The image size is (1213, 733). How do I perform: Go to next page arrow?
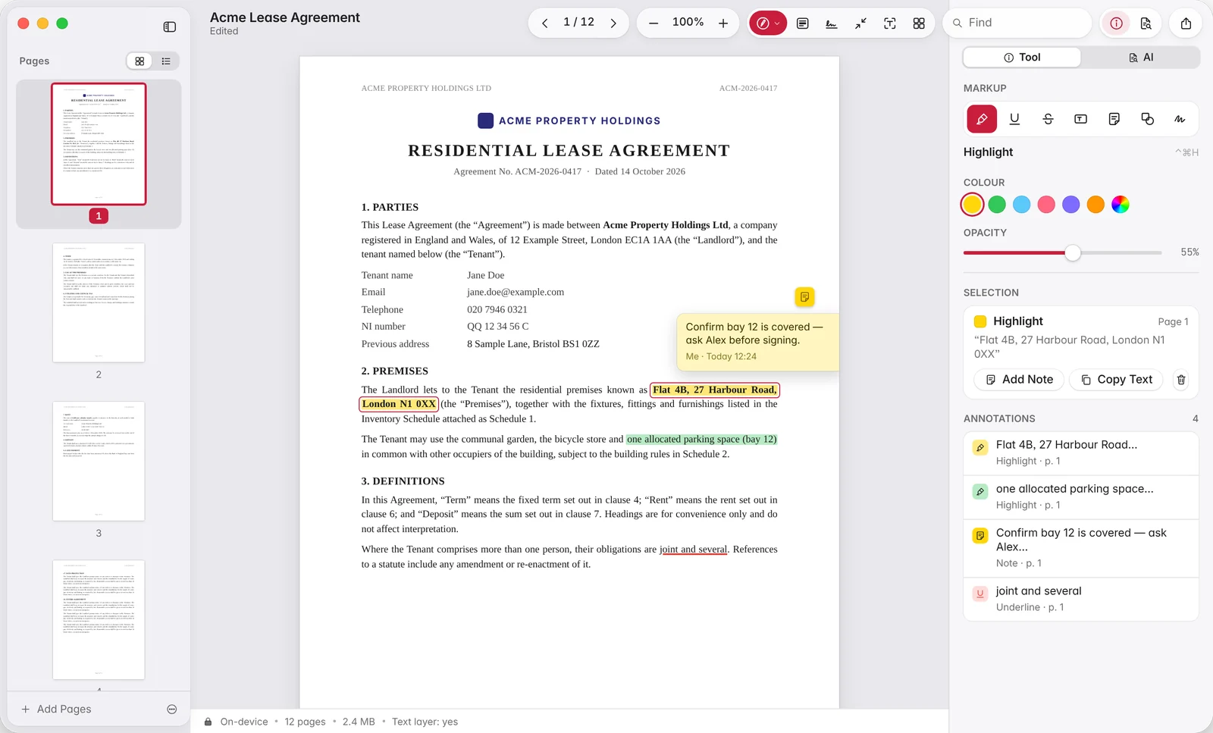click(613, 23)
